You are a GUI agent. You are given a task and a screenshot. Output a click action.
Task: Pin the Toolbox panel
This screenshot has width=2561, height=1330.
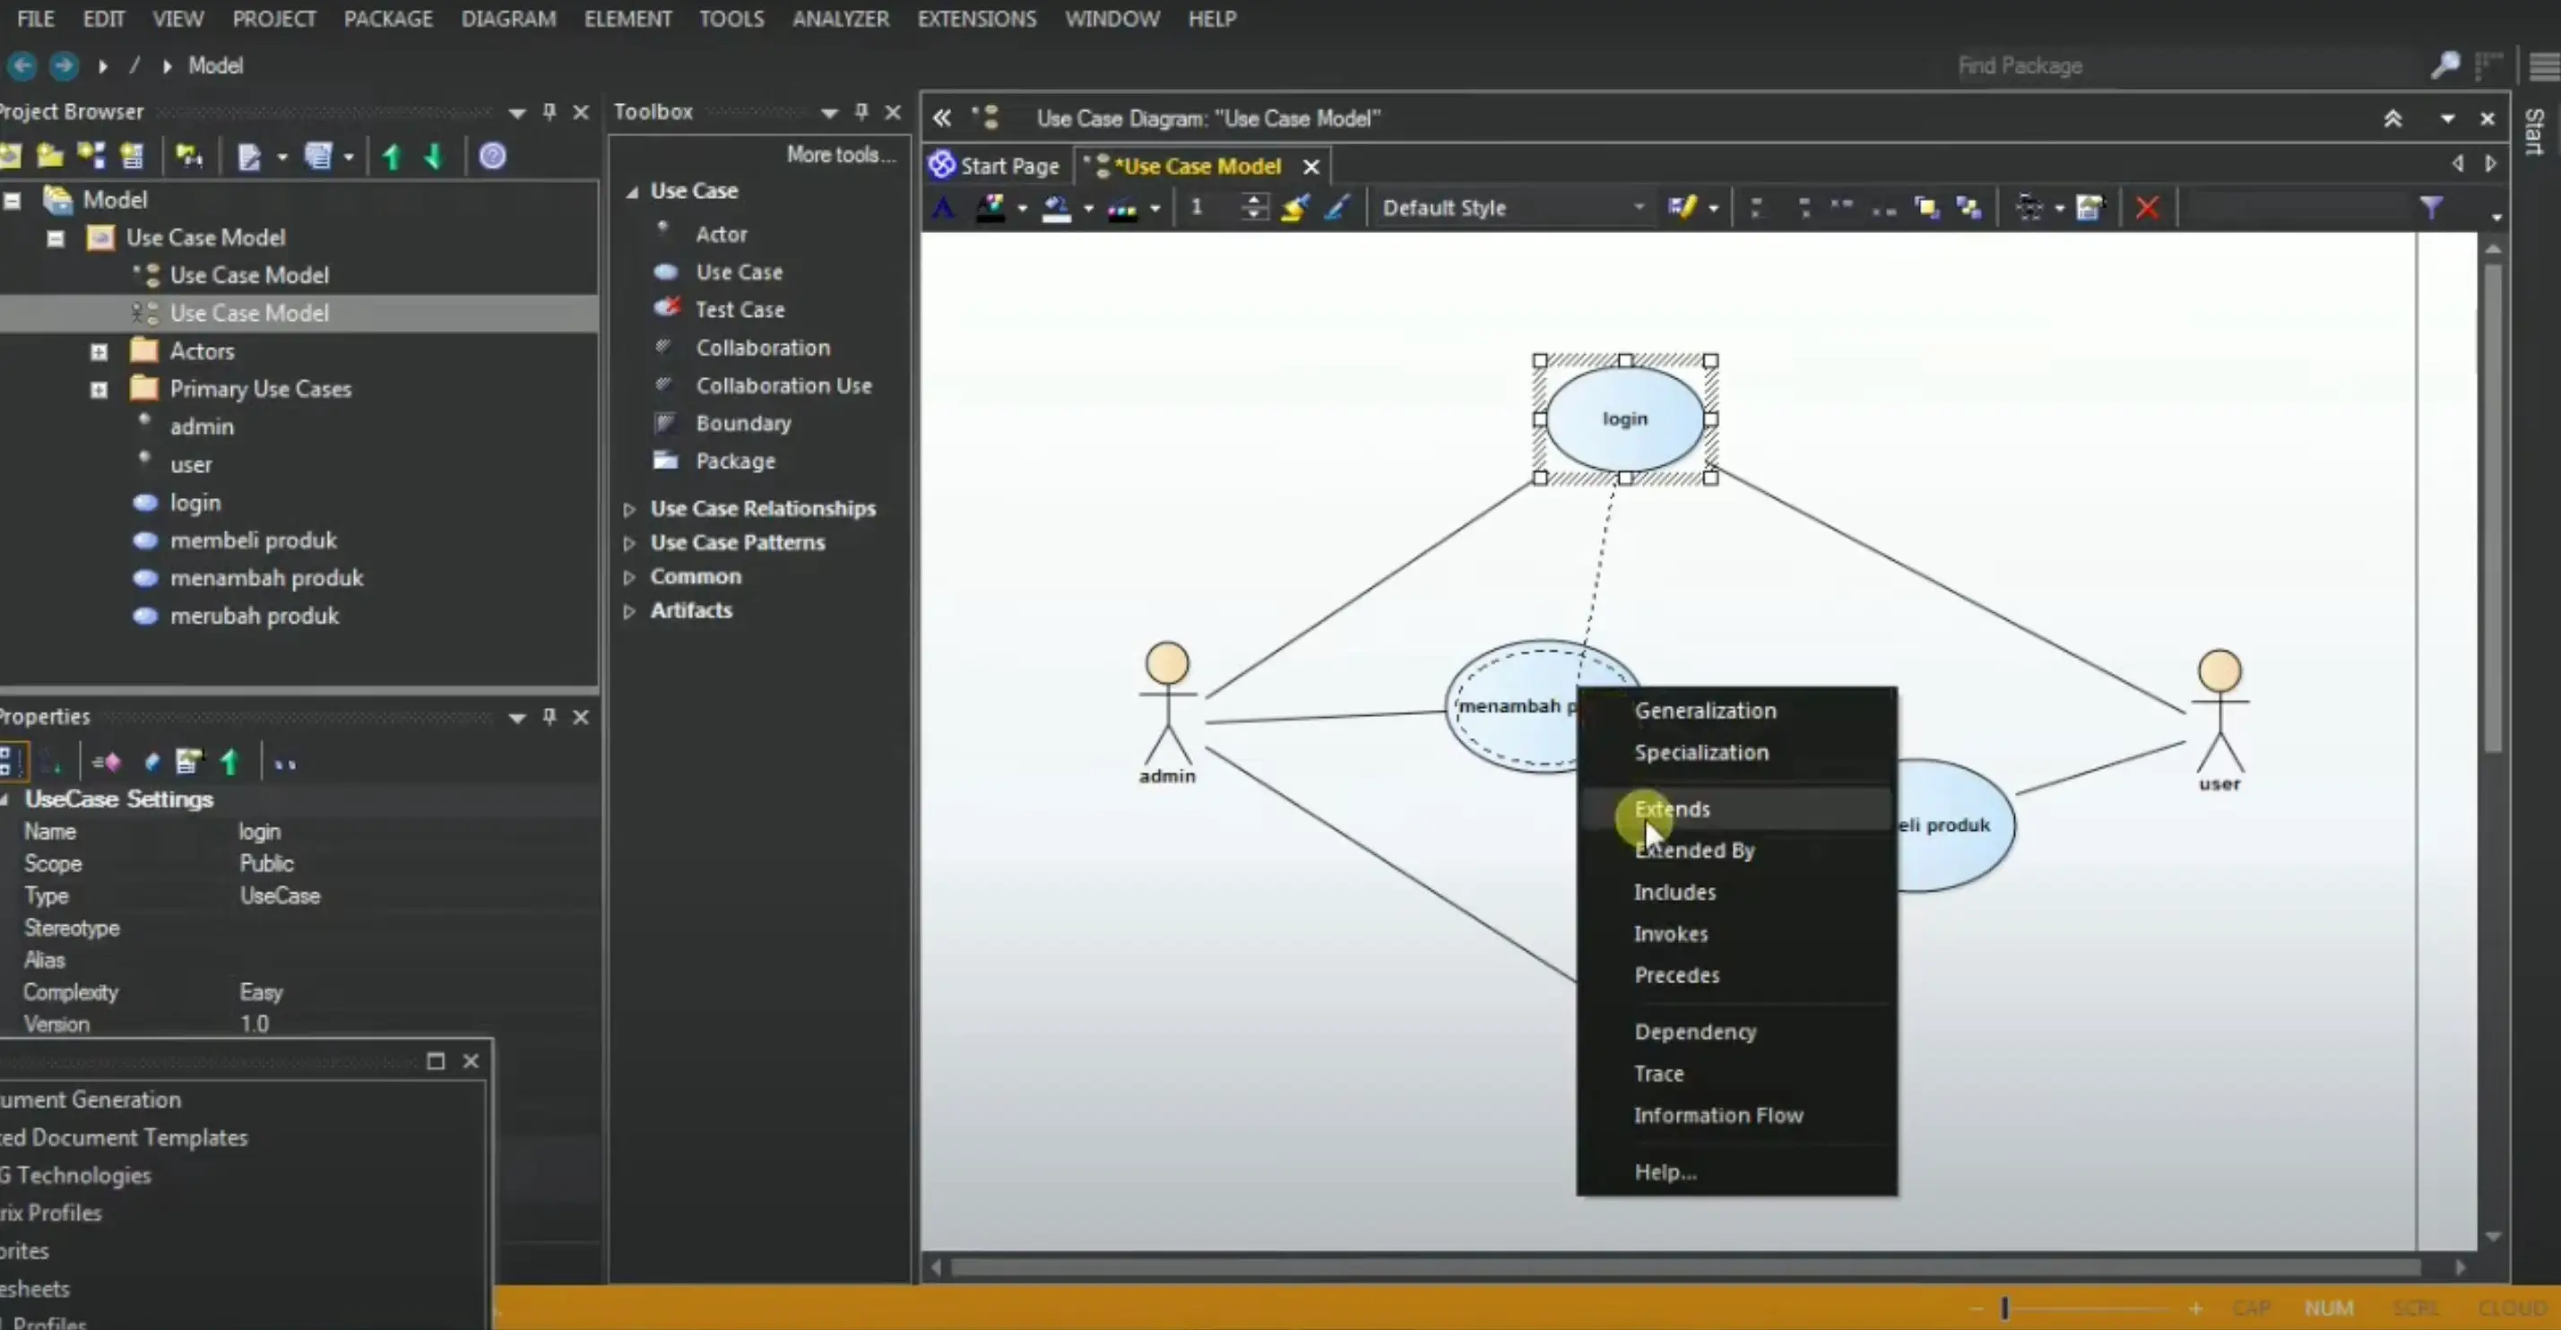coord(861,111)
